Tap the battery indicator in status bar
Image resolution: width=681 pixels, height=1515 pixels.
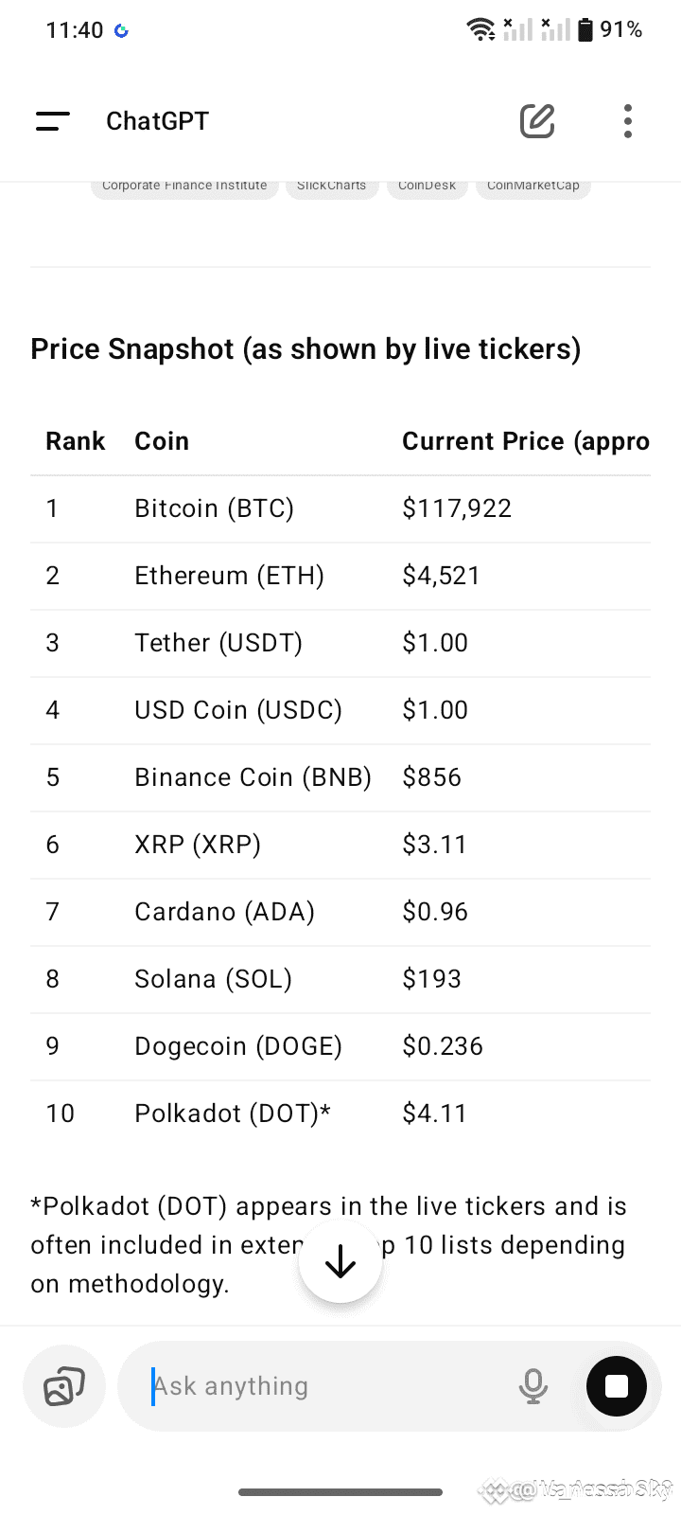coord(585,29)
